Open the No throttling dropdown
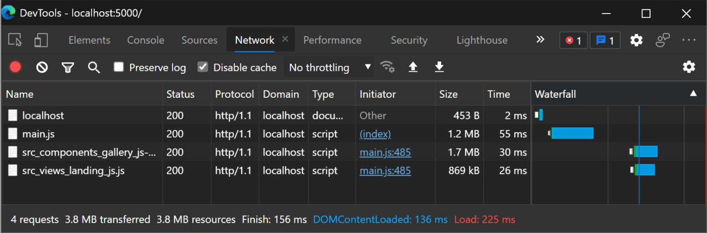The width and height of the screenshot is (707, 233). (329, 68)
